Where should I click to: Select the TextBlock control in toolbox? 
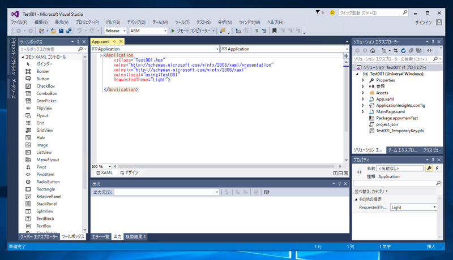(x=45, y=219)
